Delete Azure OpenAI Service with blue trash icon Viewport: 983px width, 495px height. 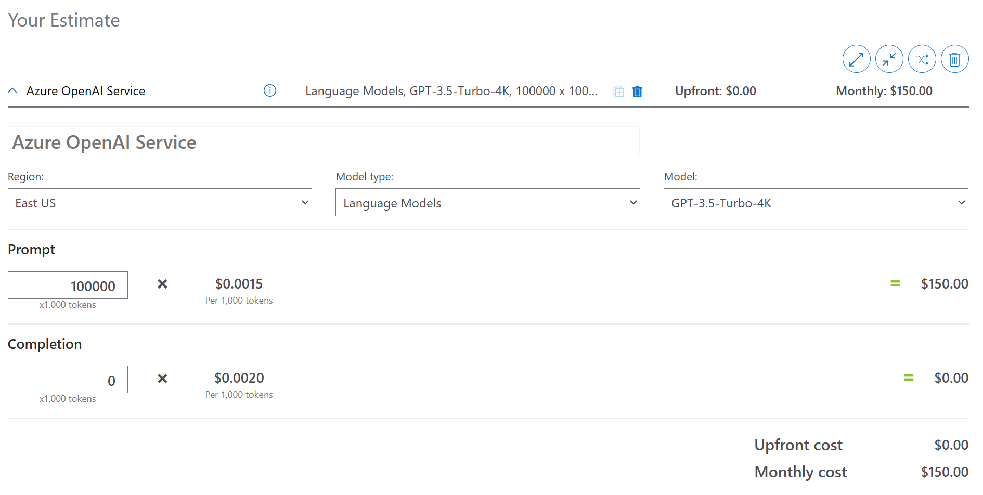(x=637, y=92)
